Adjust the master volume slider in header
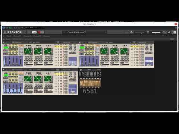This screenshot has width=179, height=134. click(x=156, y=32)
